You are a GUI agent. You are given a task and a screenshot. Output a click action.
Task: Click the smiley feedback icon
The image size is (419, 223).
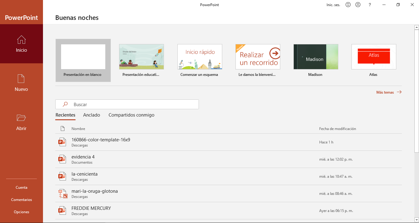pos(348,5)
